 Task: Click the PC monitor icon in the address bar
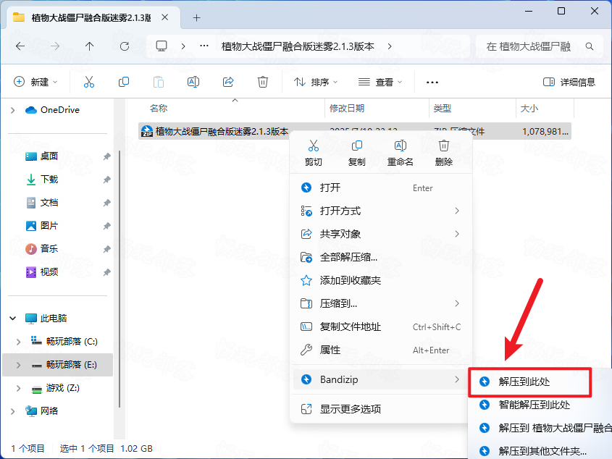coord(162,46)
